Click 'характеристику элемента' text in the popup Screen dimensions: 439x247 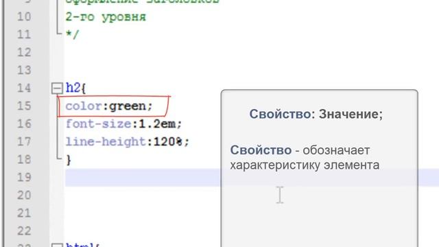tap(305, 165)
